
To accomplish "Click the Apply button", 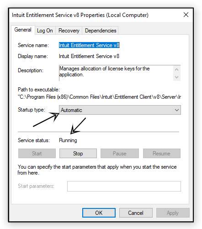I will coord(173,213).
